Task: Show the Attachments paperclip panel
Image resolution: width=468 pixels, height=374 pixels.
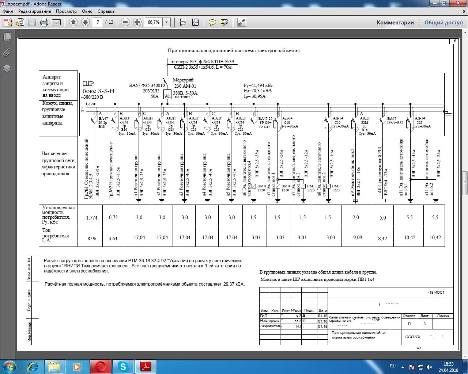Action: pyautogui.click(x=7, y=52)
